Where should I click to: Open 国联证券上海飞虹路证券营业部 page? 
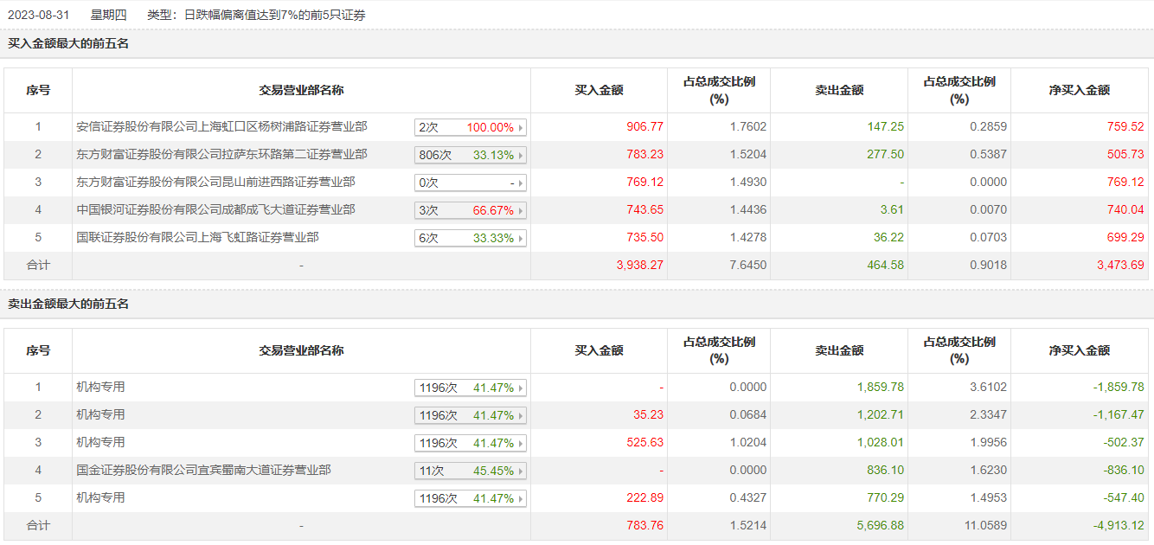tap(197, 237)
